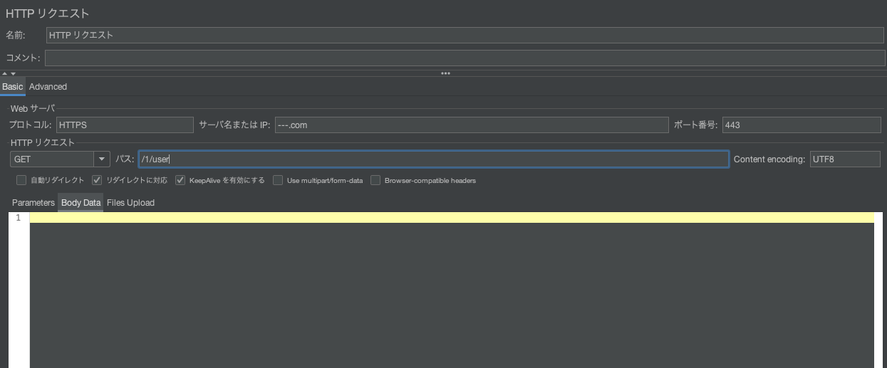Select the Body Data tab

pos(81,203)
